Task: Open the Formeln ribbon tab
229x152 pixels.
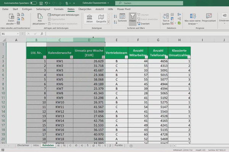Action: 59,9
